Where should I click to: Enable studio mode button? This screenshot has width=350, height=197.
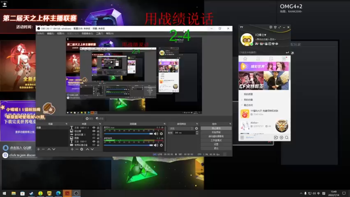point(216,140)
